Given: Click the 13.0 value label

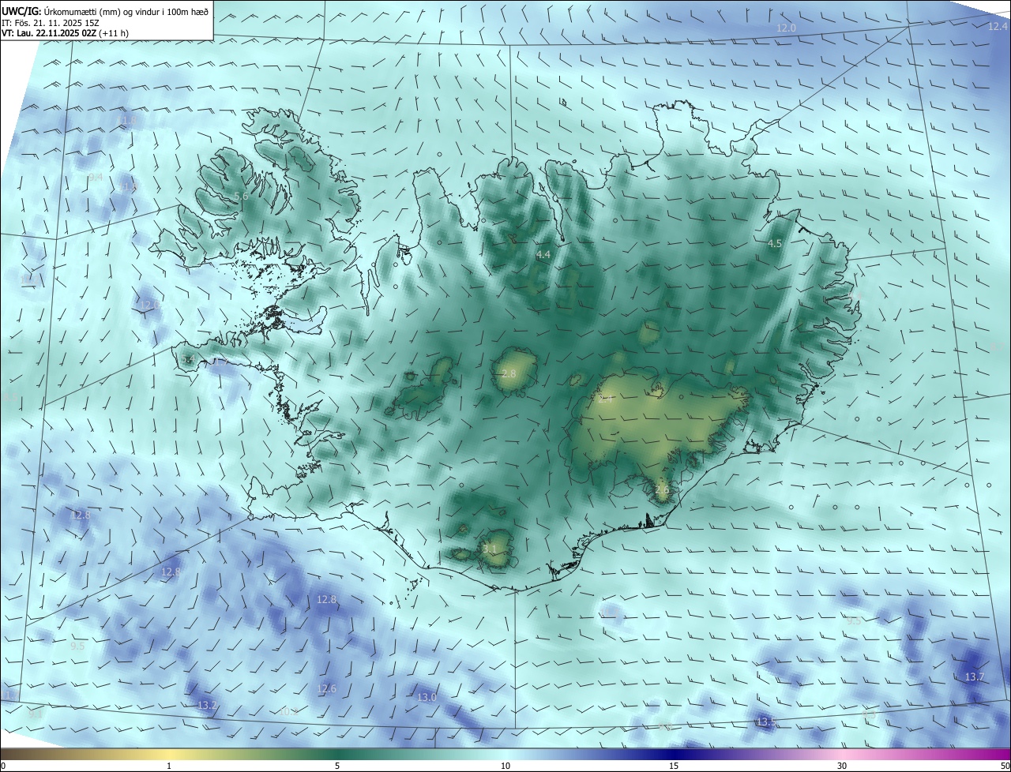Looking at the screenshot, I should pyautogui.click(x=427, y=697).
